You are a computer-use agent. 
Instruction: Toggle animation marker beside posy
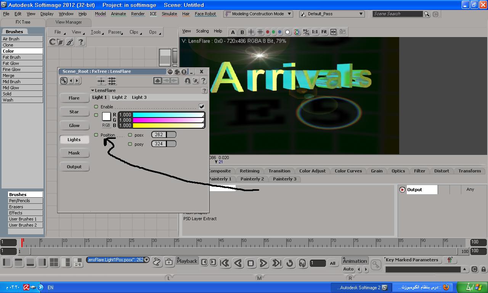click(130, 144)
